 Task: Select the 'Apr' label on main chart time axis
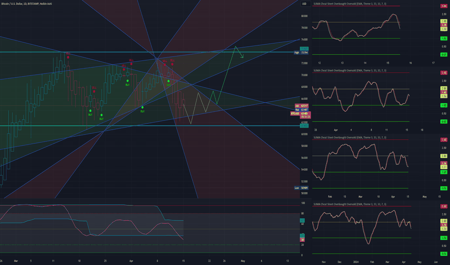(x=131, y=261)
